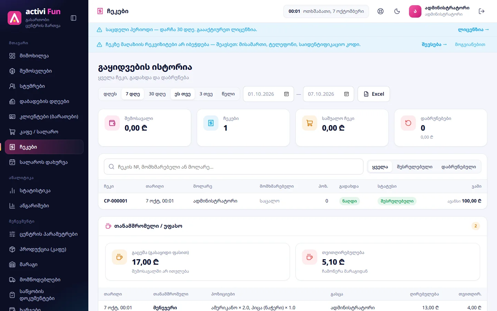The image size is (497, 311).
Task: Select the 7 დღე period filter
Action: point(133,94)
